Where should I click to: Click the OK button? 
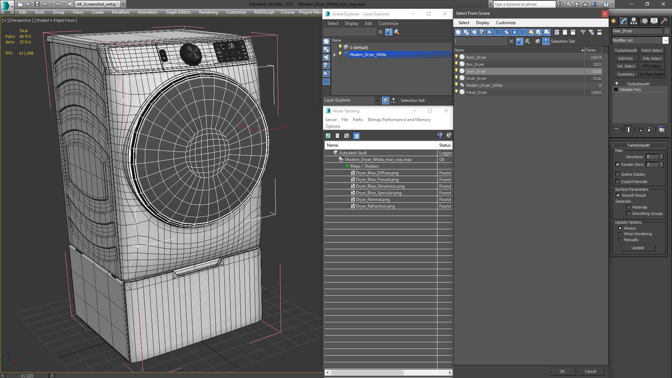[562, 371]
